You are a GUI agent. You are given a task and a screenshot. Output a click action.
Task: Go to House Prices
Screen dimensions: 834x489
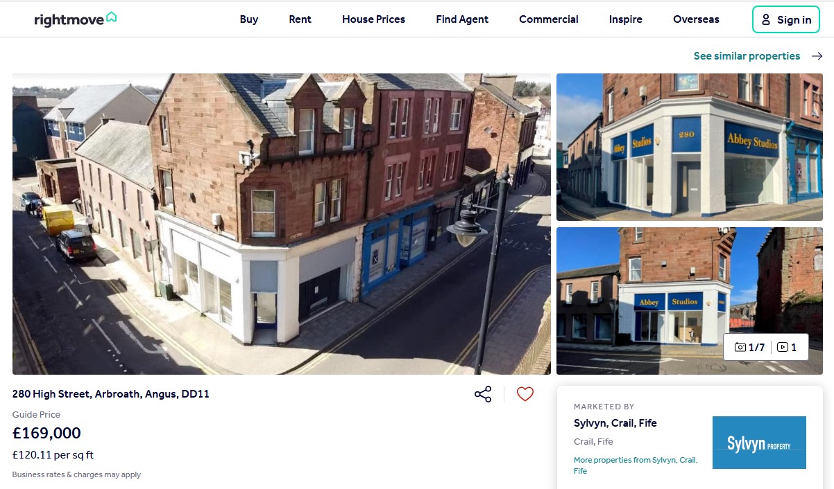pyautogui.click(x=373, y=19)
